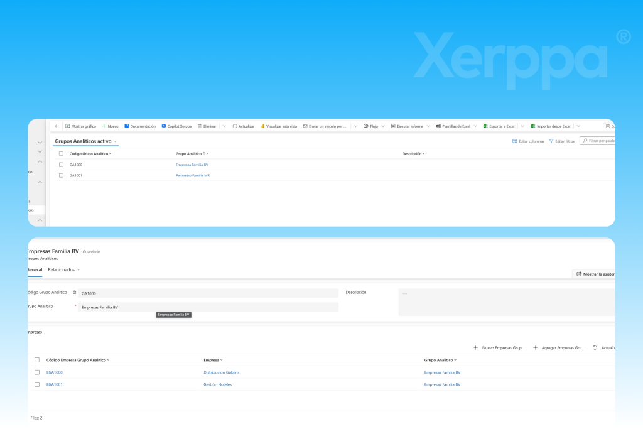
Task: Click Nuevo Empresas Grup... in the subgrid
Action: (x=499, y=348)
